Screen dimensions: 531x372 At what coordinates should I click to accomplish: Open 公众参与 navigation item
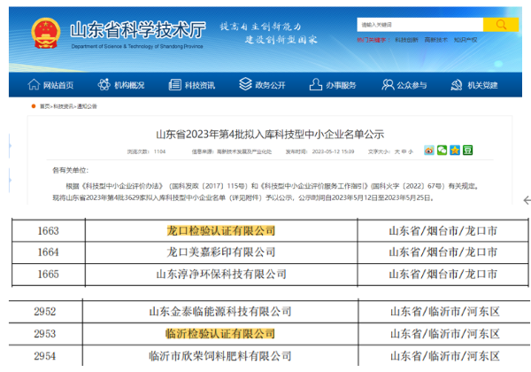coord(412,85)
